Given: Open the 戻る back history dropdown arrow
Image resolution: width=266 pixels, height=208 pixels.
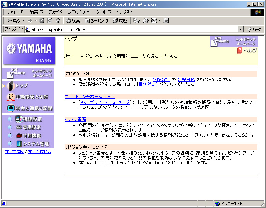Looking at the screenshot, I should (x=24, y=20).
